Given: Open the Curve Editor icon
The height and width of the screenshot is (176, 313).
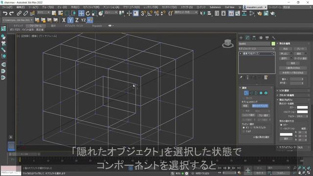Looking at the screenshot, I should (238, 13).
